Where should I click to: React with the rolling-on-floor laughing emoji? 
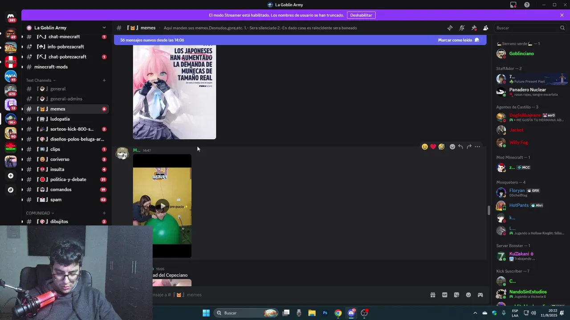point(441,147)
